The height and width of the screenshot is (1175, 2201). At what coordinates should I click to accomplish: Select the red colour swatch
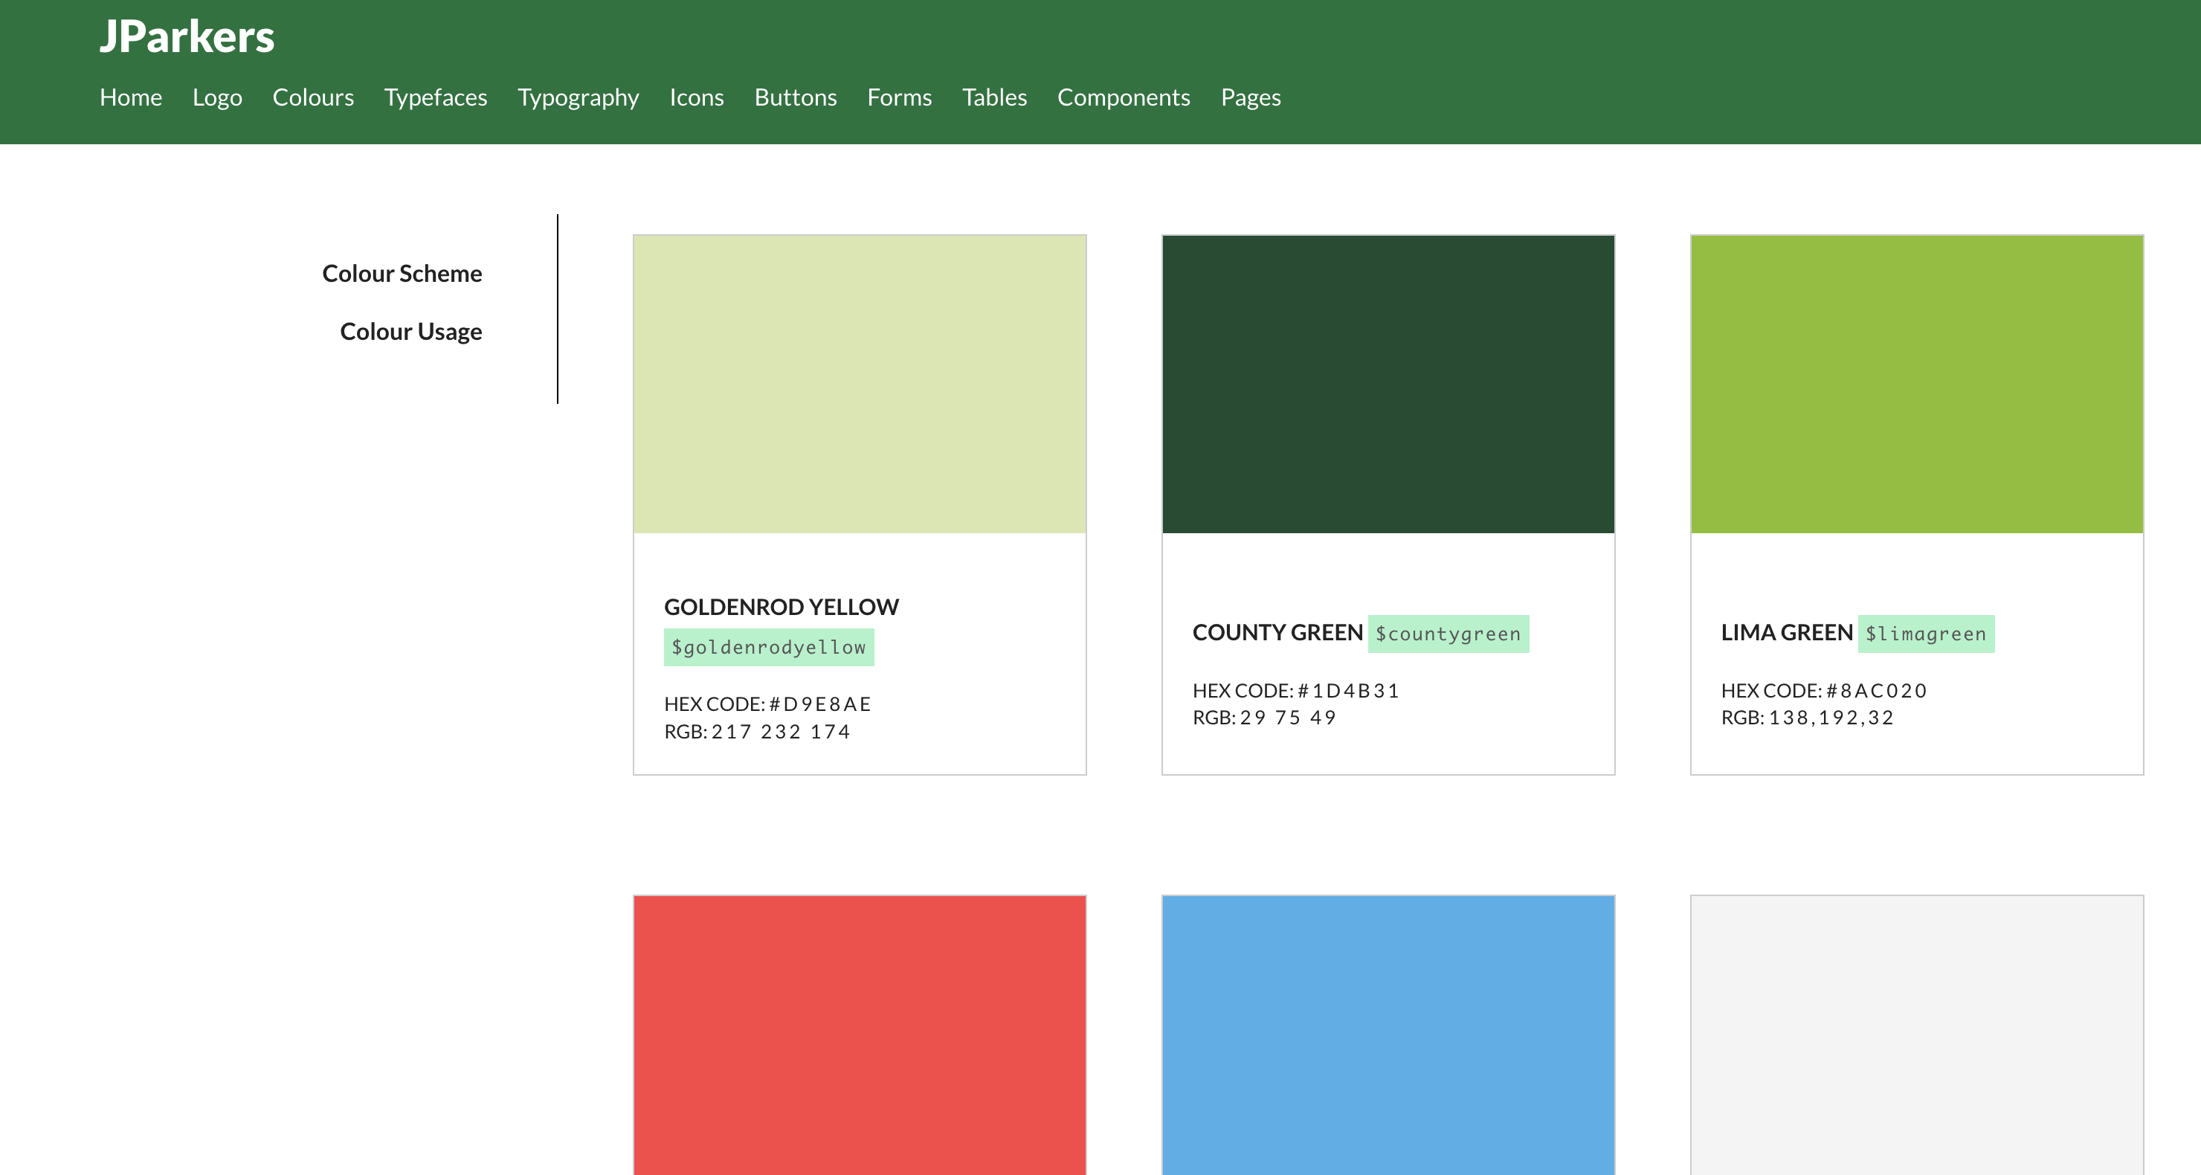coord(860,1035)
